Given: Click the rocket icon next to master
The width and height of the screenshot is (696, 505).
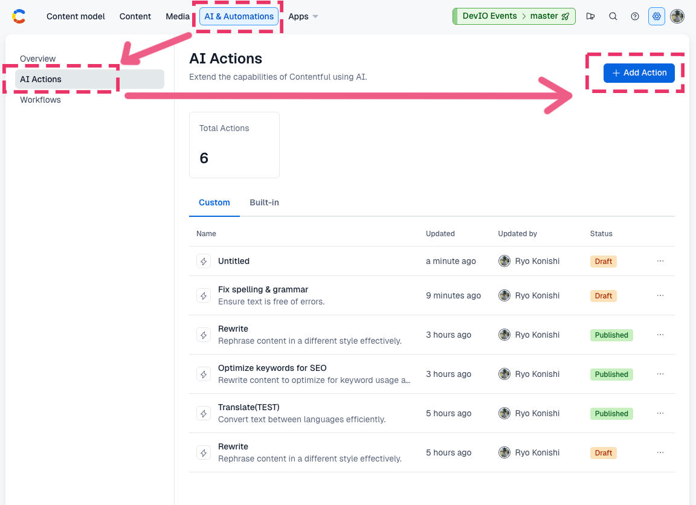Looking at the screenshot, I should 565,16.
